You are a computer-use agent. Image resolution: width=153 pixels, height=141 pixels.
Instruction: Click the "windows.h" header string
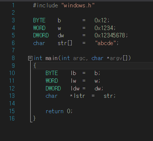tap(78, 5)
